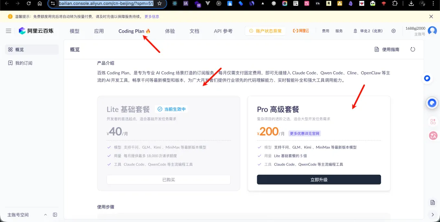This screenshot has height=222, width=440.
Task: Click the 立即升级 button on Pro plan
Action: 319,180
